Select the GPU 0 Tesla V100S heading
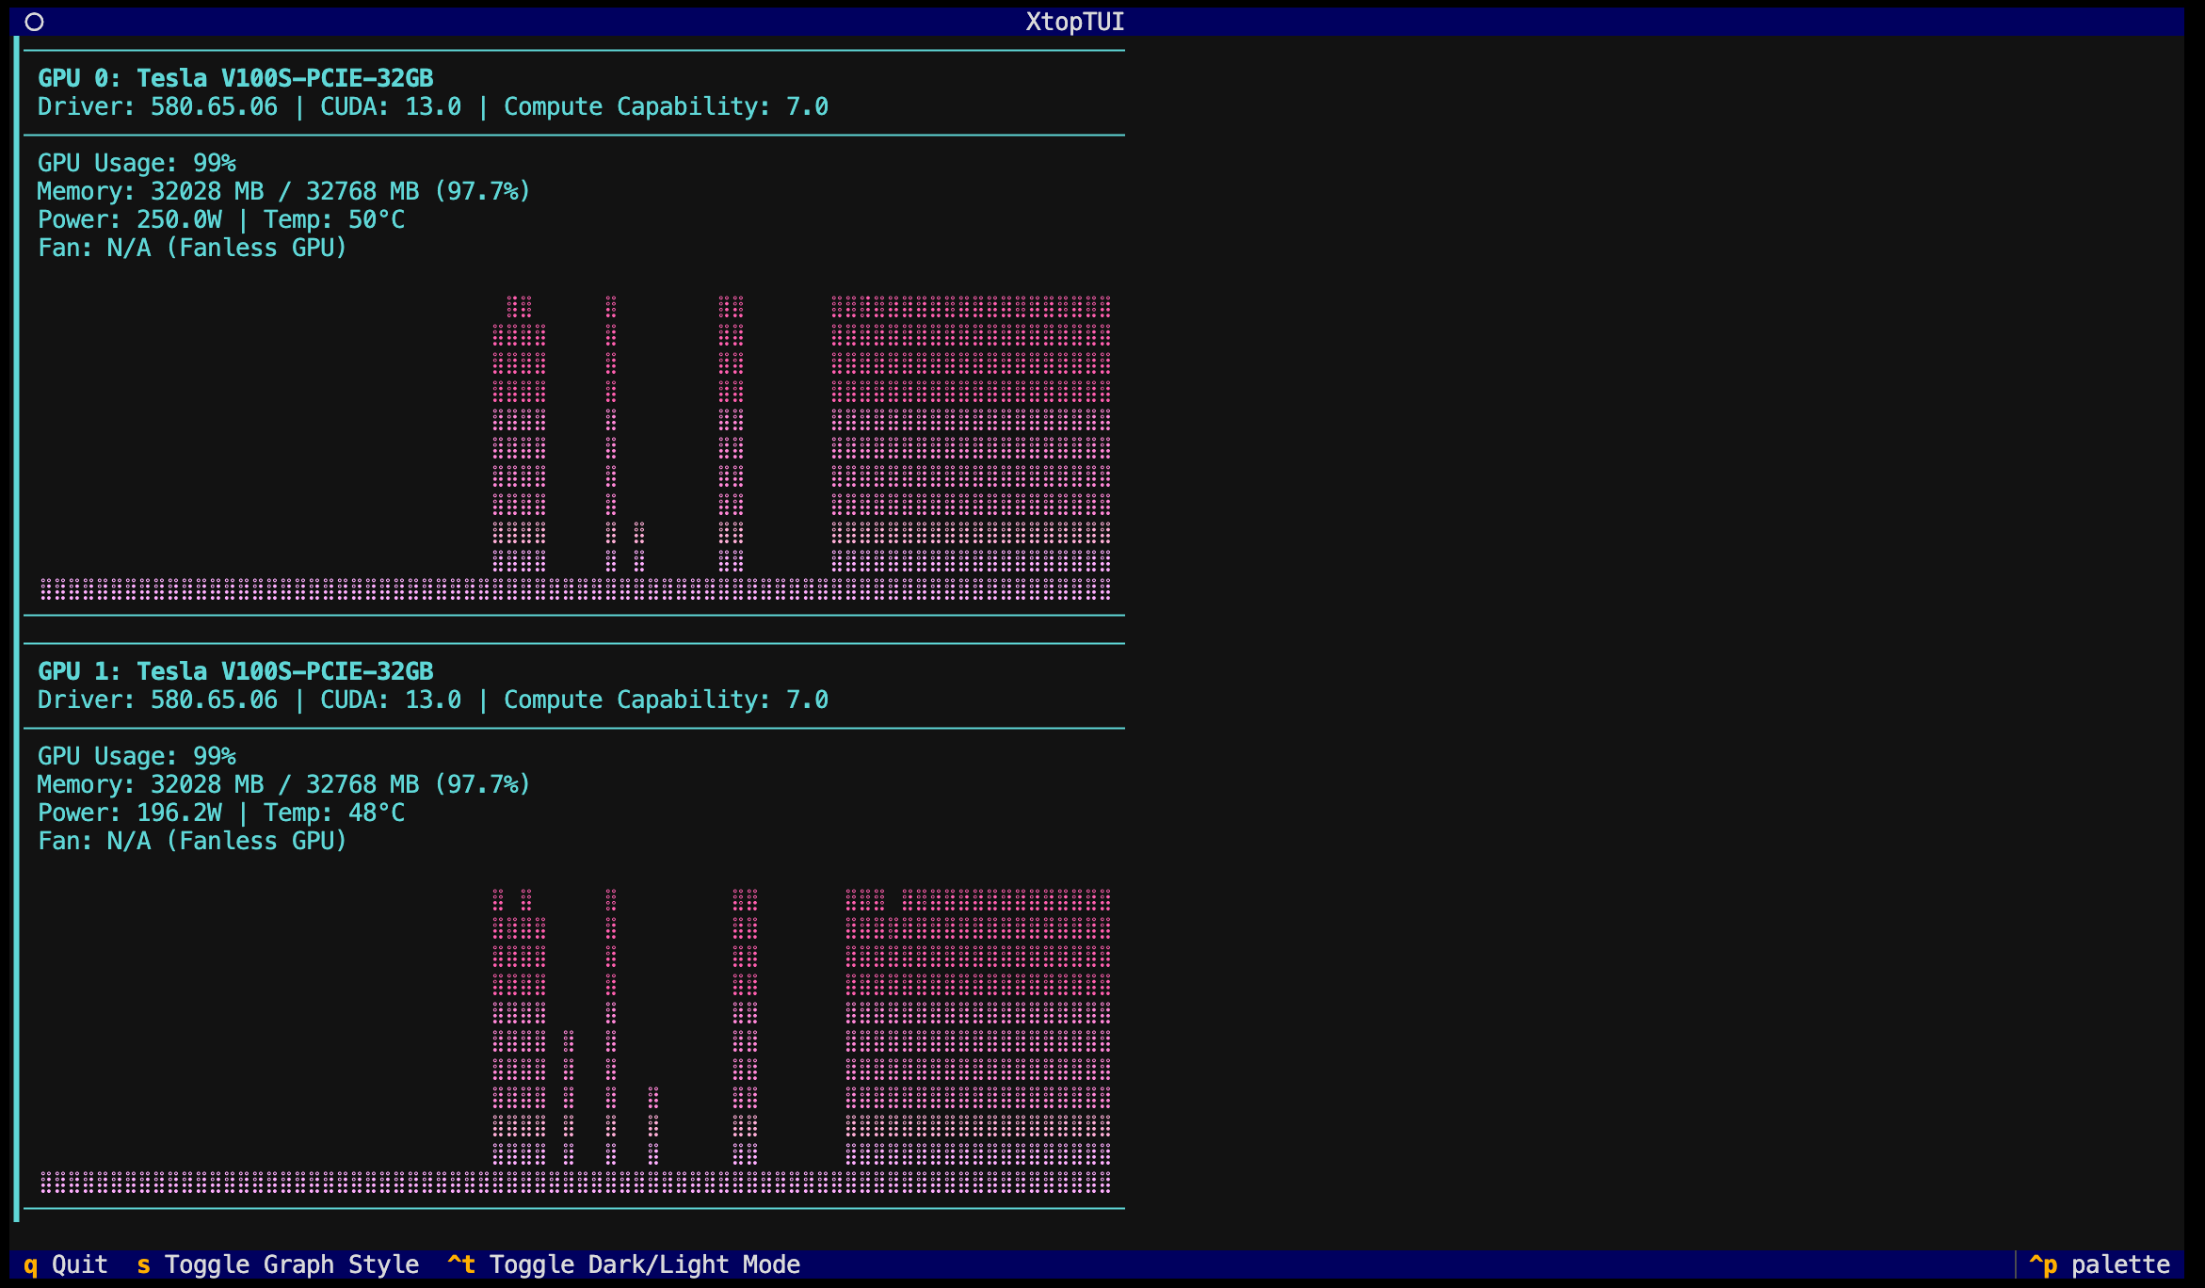This screenshot has width=2205, height=1288. coord(235,78)
